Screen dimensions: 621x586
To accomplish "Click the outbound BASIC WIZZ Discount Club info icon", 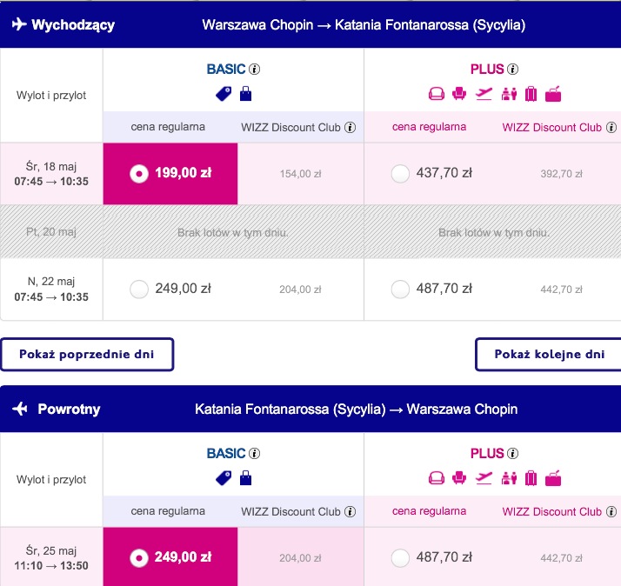I will tap(351, 128).
